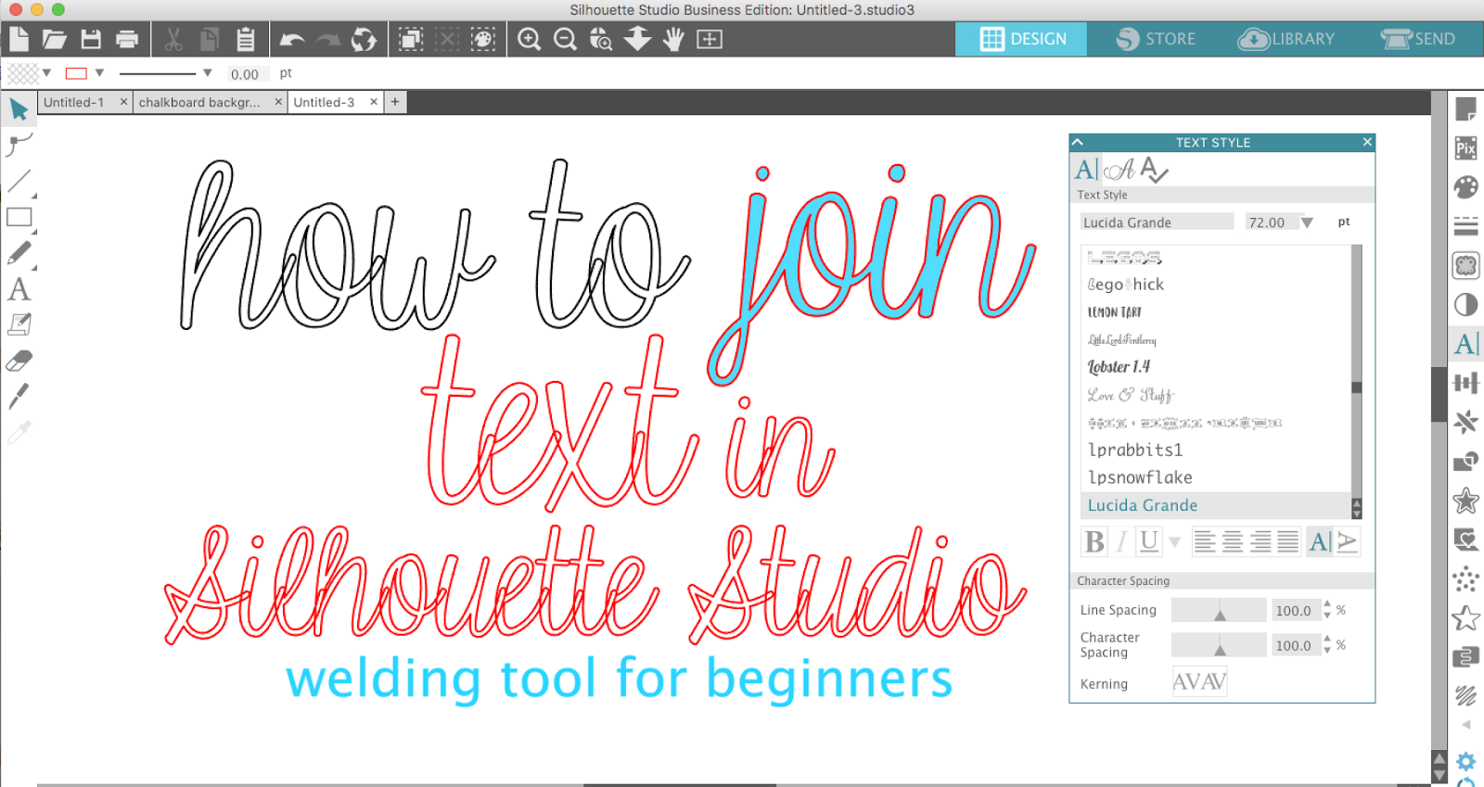
Task: Toggle Underline text formatting
Action: [x=1149, y=541]
